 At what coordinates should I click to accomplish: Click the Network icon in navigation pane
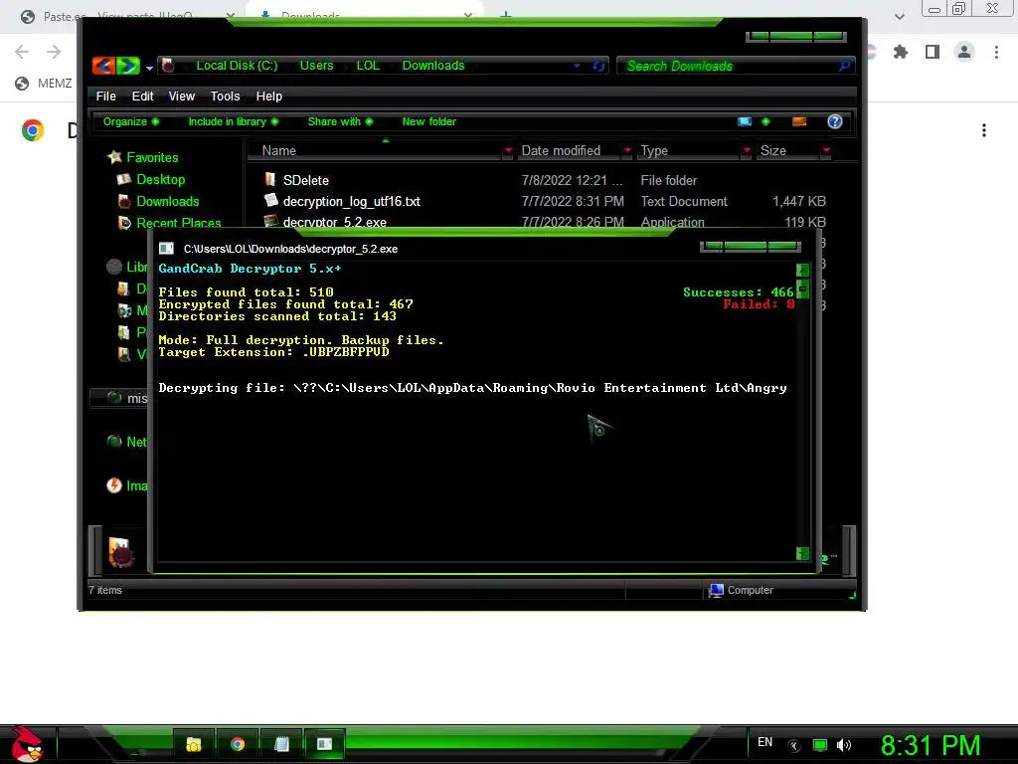[x=114, y=441]
